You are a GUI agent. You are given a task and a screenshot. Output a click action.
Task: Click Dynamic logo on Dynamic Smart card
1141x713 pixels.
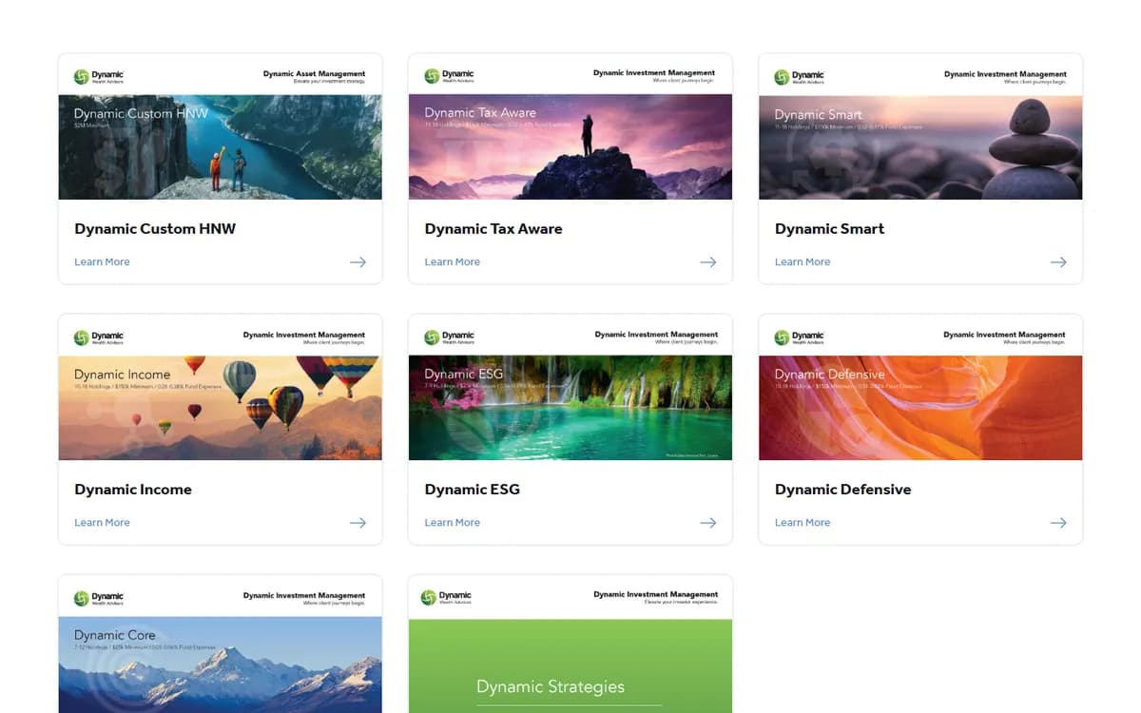pos(799,76)
